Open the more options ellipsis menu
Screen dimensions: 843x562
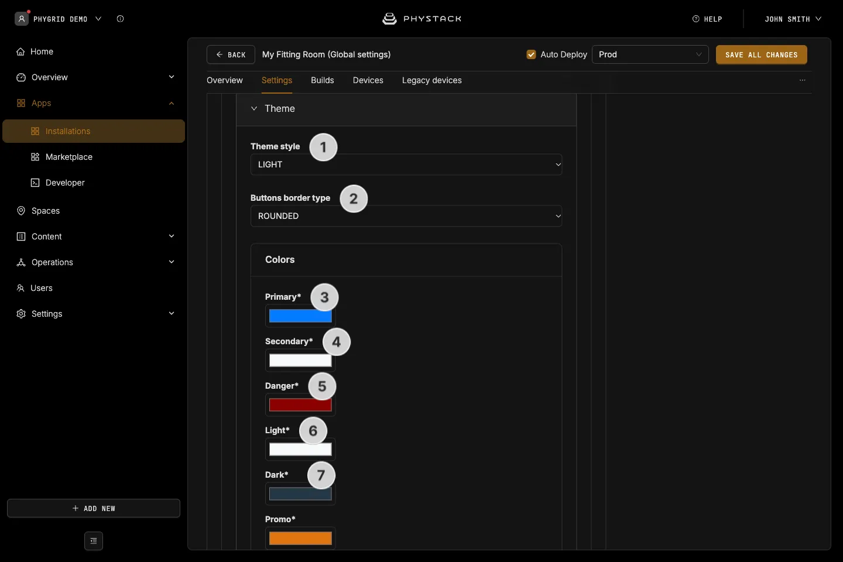pos(803,80)
